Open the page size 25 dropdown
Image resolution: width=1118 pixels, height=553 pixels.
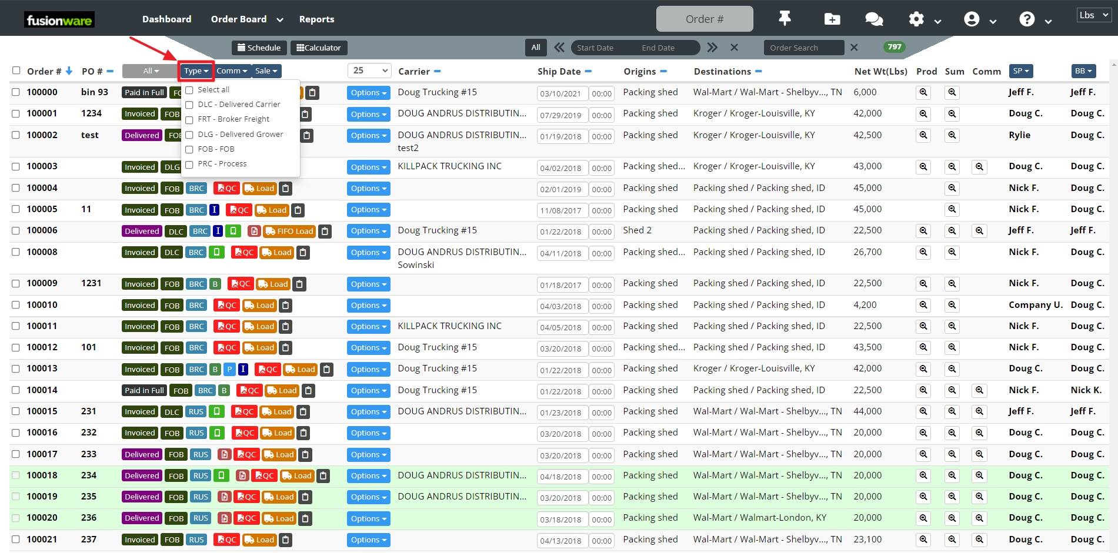369,71
